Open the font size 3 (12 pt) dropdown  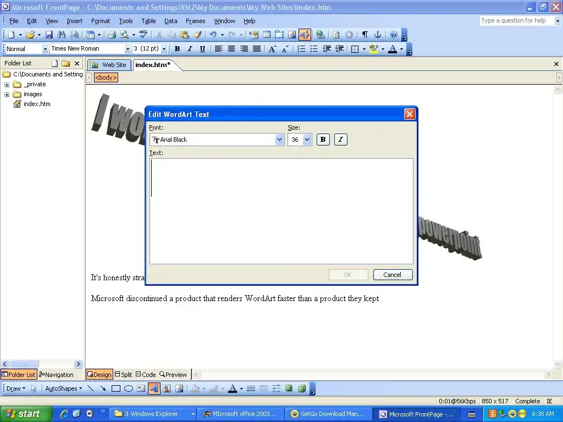(x=164, y=49)
